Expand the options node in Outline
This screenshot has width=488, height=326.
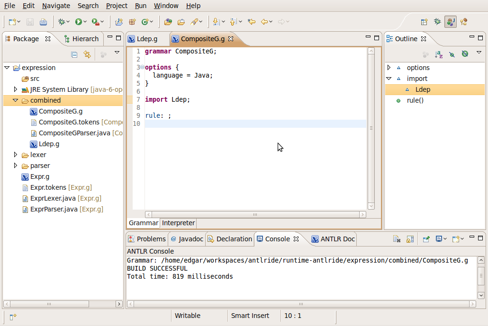click(x=389, y=68)
